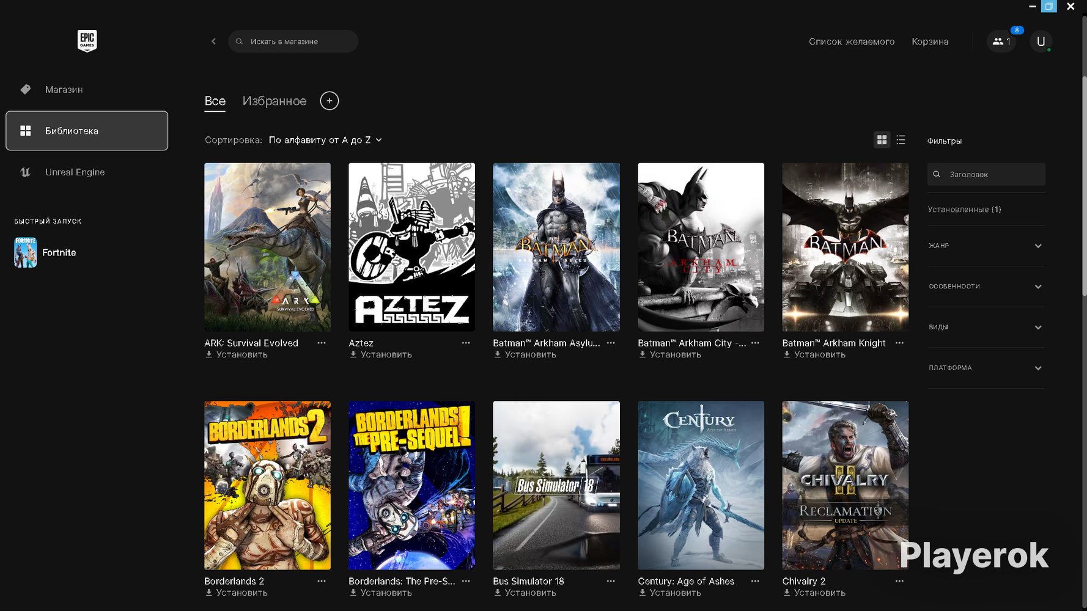
Task: Open more options for Borderlands: The Pre-Sequel
Action: tap(466, 581)
